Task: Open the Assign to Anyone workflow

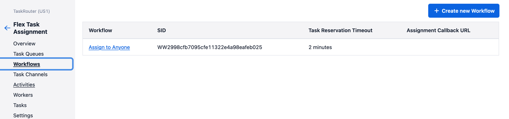Action: click(109, 47)
